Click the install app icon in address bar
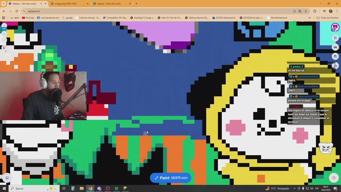This screenshot has height=192, width=341. click(x=294, y=11)
